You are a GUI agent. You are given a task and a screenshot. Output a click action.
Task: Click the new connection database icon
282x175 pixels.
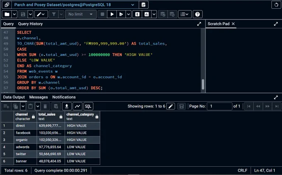tap(143, 5)
